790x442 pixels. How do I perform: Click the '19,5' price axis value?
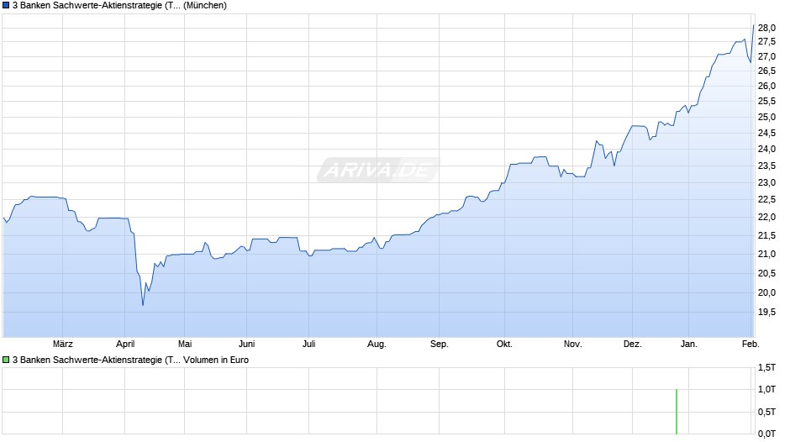766,313
